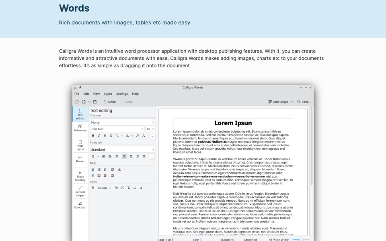Open the Standard paragraph style dropdown

(x=123, y=149)
